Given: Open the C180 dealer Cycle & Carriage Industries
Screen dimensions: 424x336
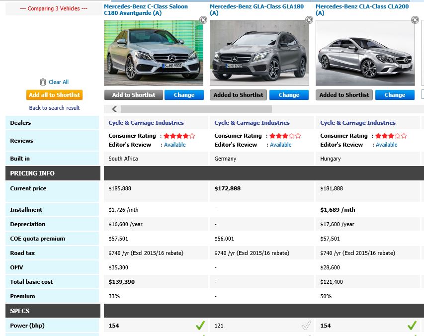Looking at the screenshot, I should point(146,123).
